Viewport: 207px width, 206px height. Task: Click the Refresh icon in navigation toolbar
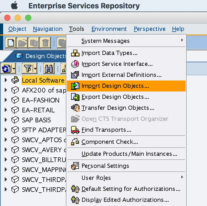pos(6,68)
